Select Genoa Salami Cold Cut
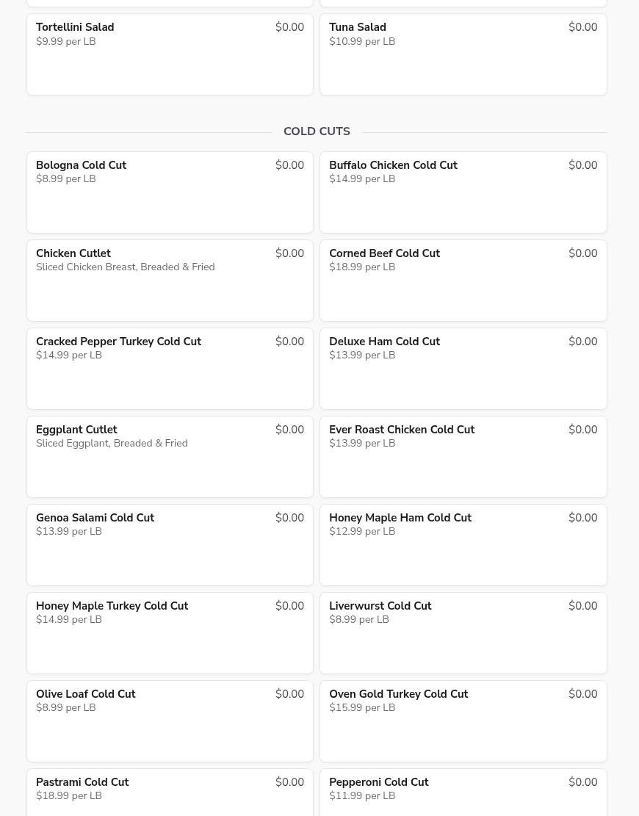This screenshot has height=816, width=639. (170, 545)
